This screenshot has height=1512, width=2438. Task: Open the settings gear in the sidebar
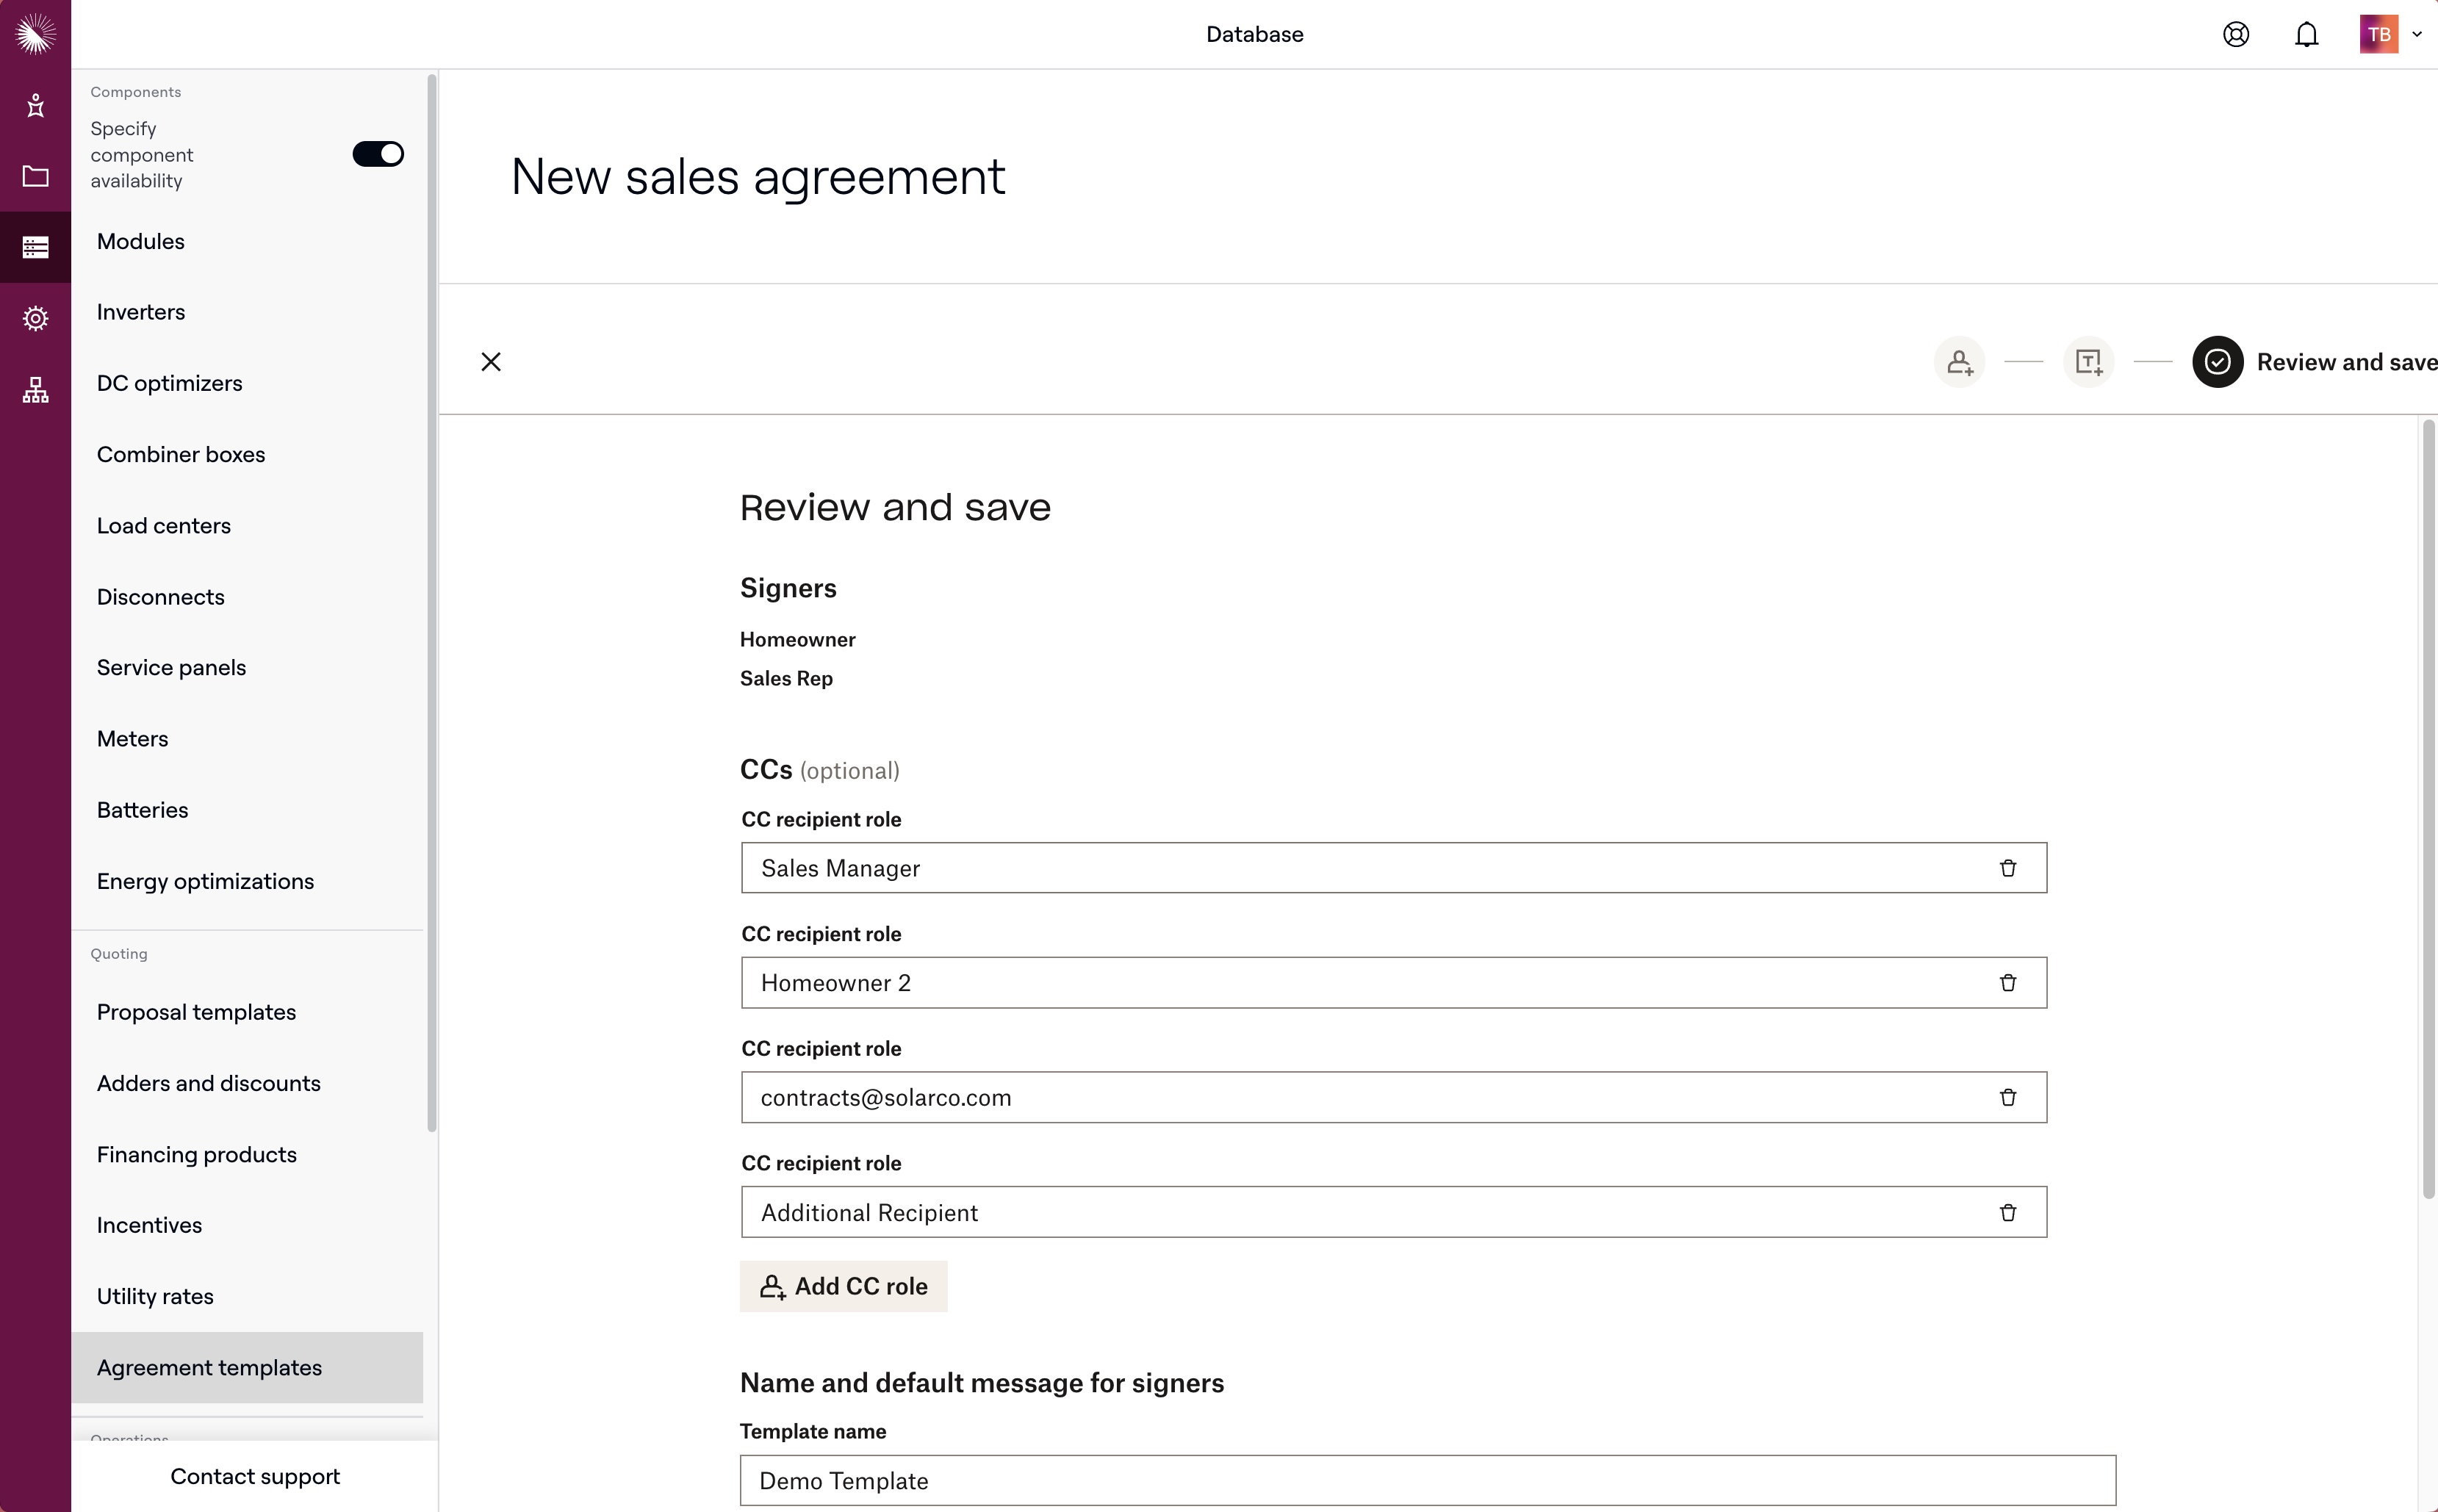click(36, 319)
